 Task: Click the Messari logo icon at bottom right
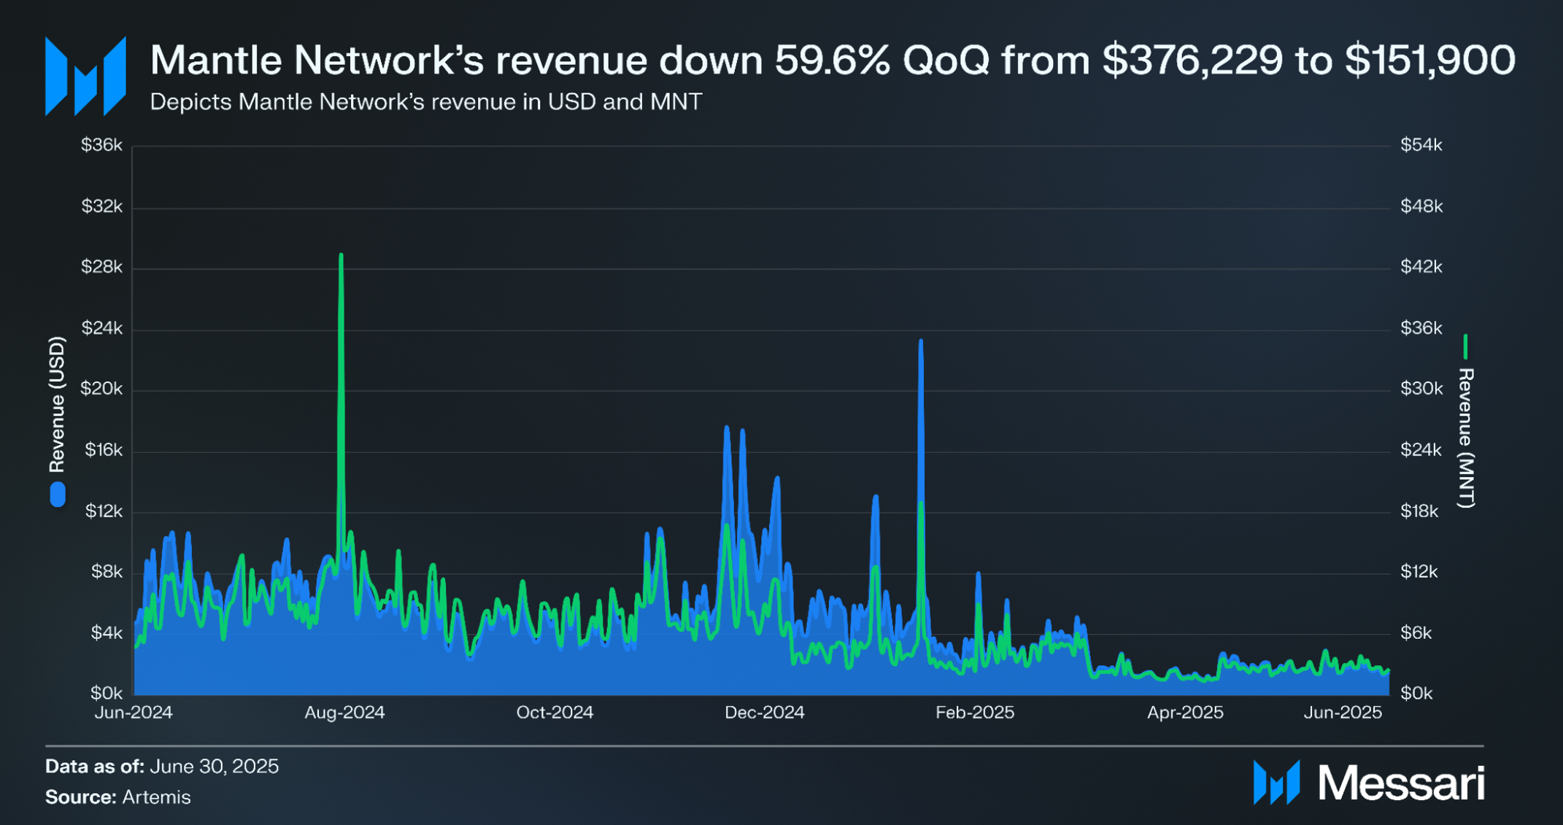tap(1276, 783)
